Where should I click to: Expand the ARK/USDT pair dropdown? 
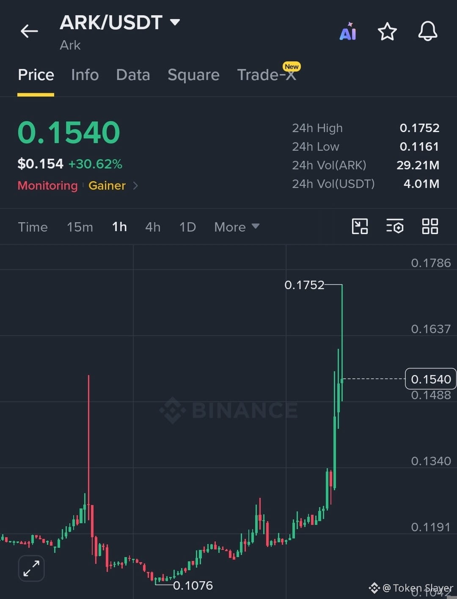tap(175, 22)
